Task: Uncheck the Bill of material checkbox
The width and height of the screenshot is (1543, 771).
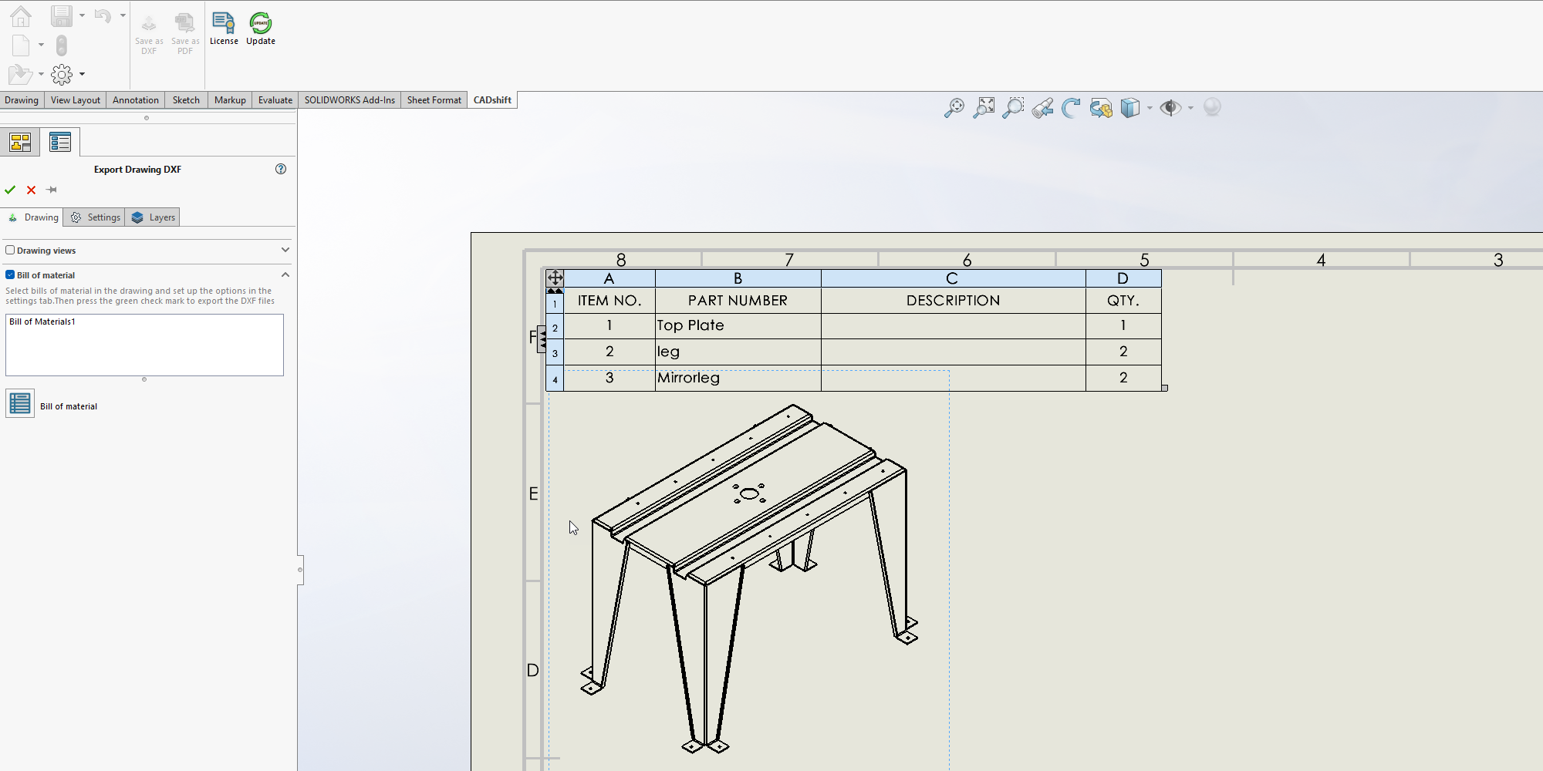Action: (x=10, y=274)
